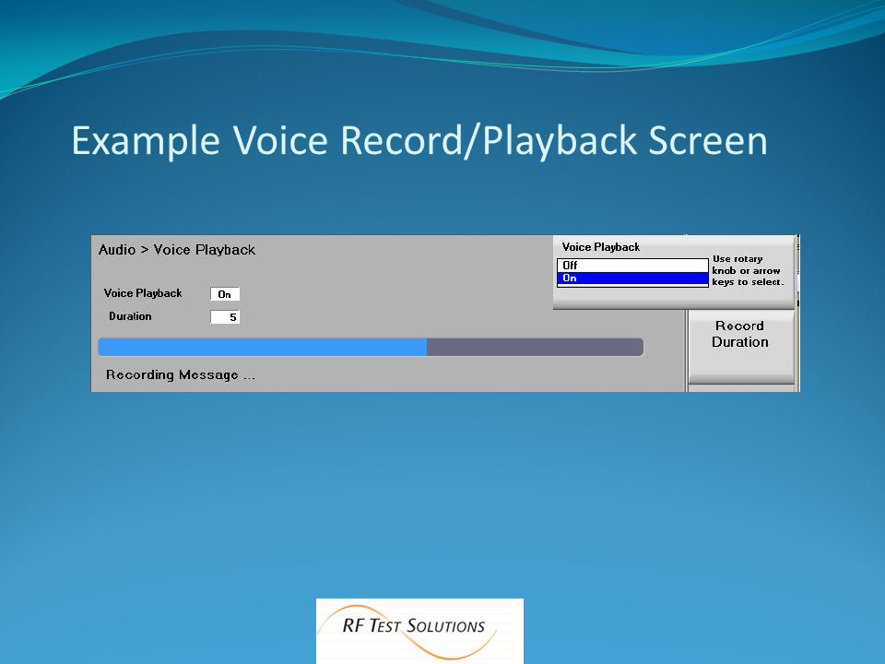Image resolution: width=885 pixels, height=664 pixels.
Task: Click the Recording Message status text
Action: coord(181,375)
